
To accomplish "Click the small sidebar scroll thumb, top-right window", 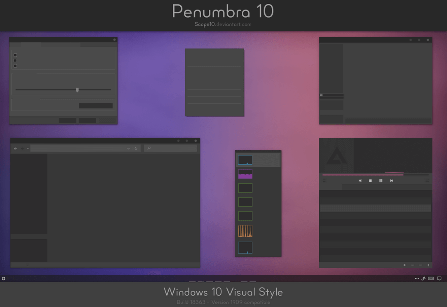I will point(321,95).
